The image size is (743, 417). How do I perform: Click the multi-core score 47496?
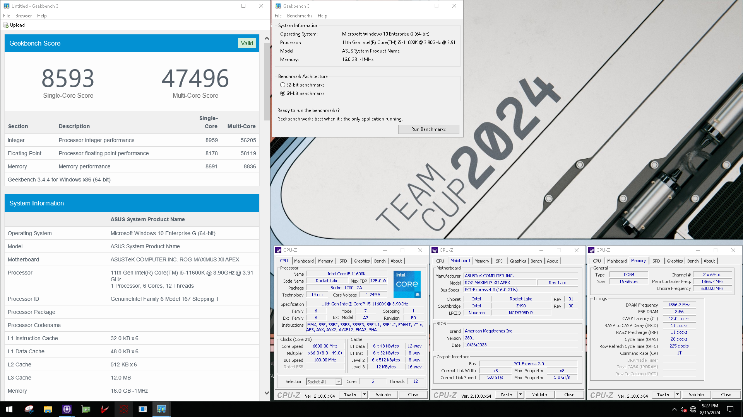(195, 78)
